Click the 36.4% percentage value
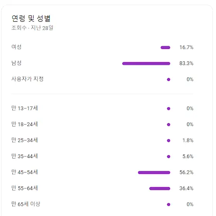The image size is (216, 216). (186, 188)
